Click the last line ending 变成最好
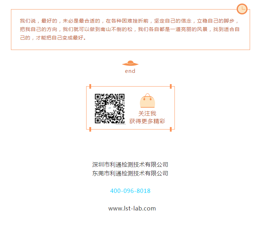This screenshot has width=261, height=227. tap(53, 38)
